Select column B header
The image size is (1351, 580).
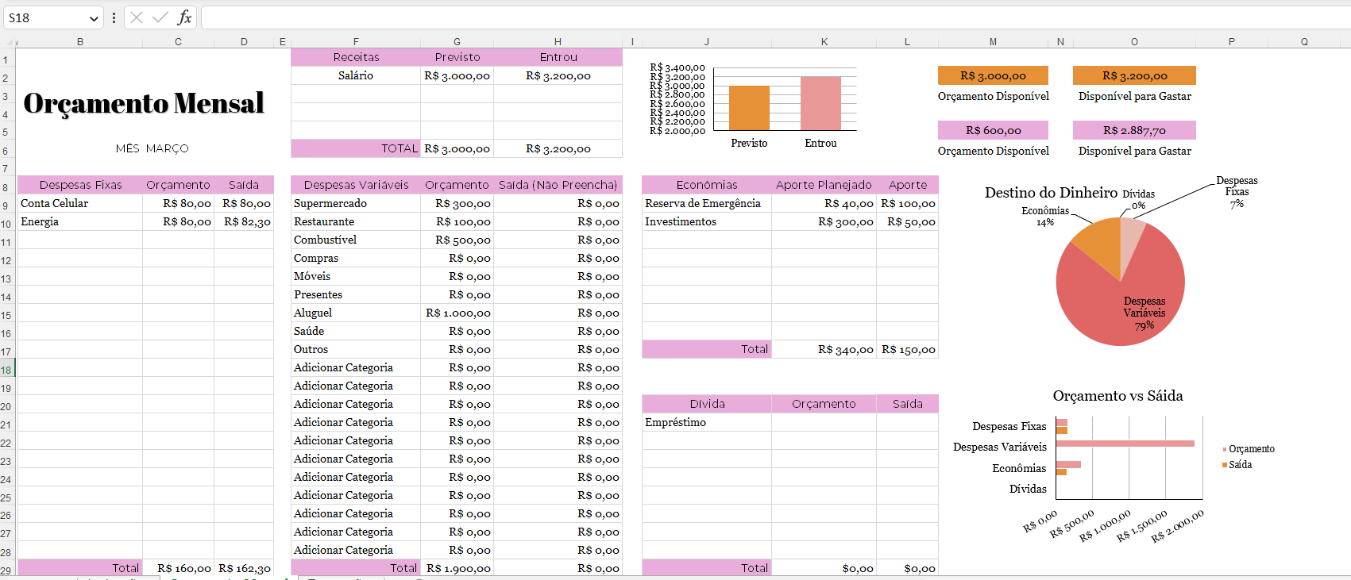click(80, 42)
